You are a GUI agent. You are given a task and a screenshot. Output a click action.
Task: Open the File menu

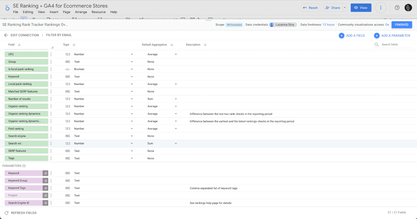tap(16, 12)
